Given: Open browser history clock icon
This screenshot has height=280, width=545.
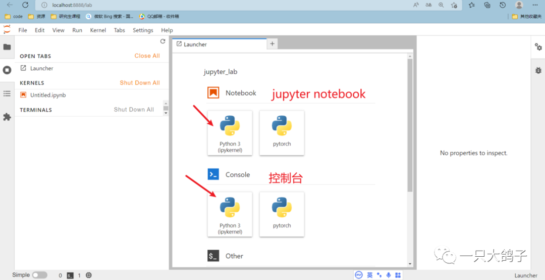Looking at the screenshot, I should click(503, 5).
